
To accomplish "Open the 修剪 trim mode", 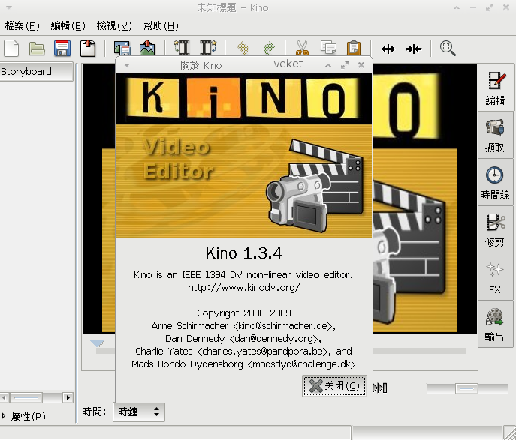I will pyautogui.click(x=495, y=230).
